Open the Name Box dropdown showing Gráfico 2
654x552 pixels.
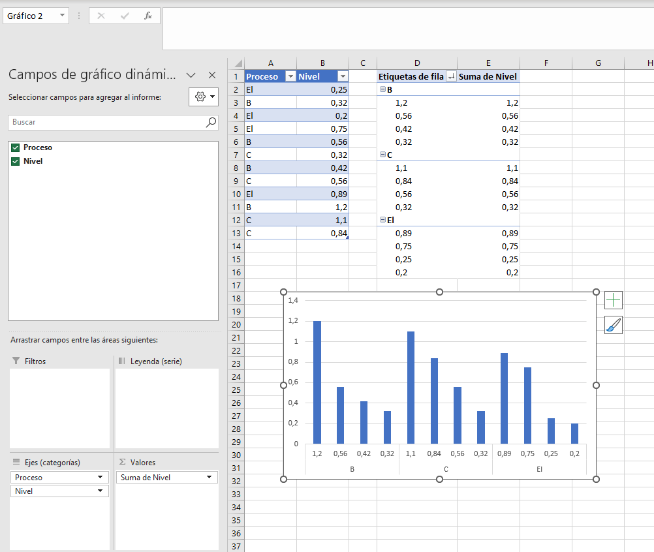[x=62, y=16]
